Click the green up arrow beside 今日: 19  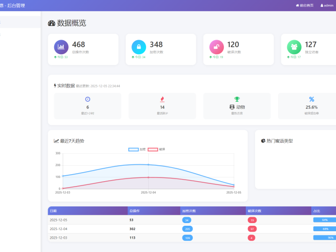[x=210, y=57]
